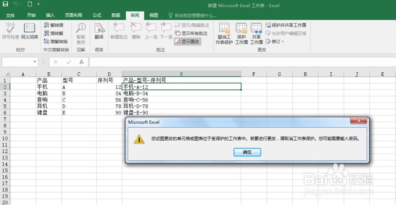The width and height of the screenshot is (396, 205).
Task: Click 保护工作簿 protect workbook icon
Action: click(241, 33)
